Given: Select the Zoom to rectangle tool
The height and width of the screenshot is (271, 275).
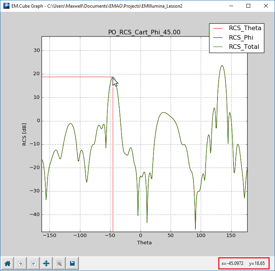Looking at the screenshot, I should [59, 263].
